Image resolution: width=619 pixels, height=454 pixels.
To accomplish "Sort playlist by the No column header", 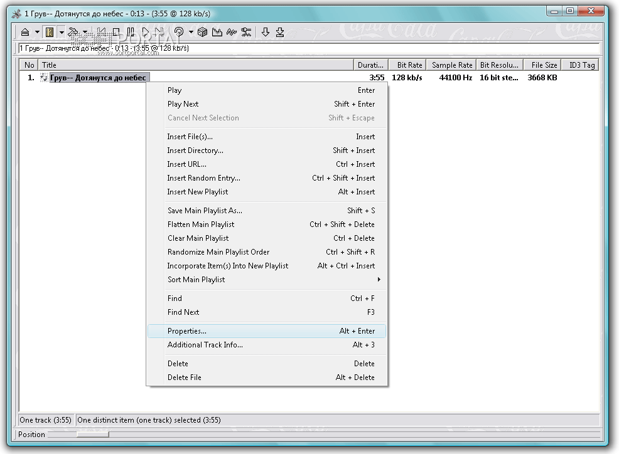I will [30, 65].
